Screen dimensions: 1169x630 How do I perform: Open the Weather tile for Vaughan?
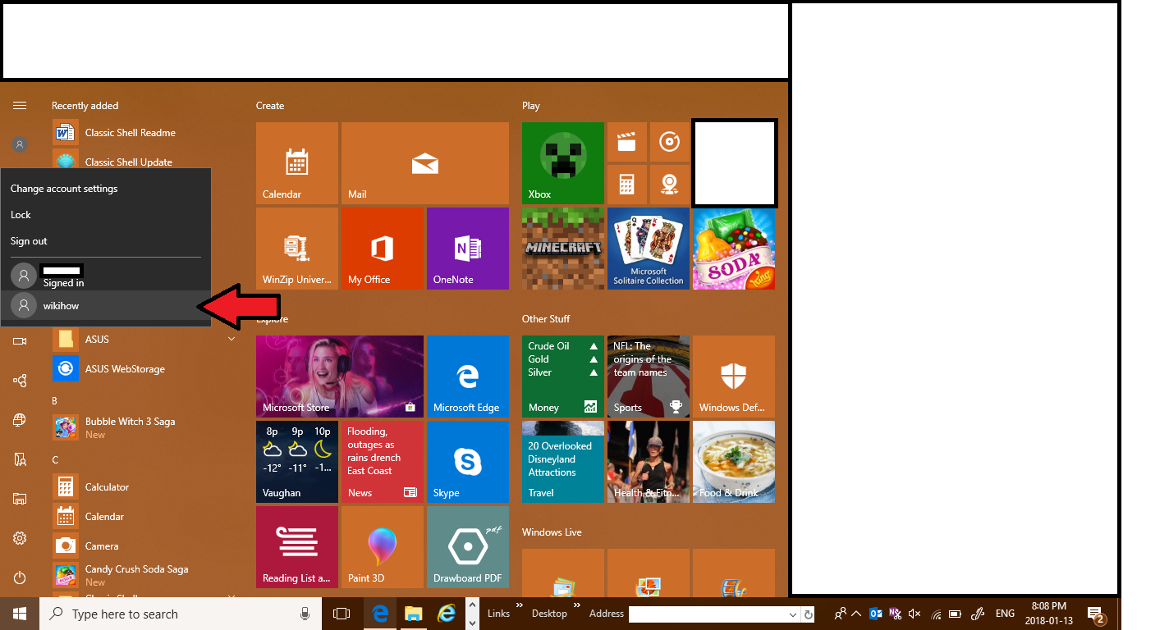pos(297,462)
